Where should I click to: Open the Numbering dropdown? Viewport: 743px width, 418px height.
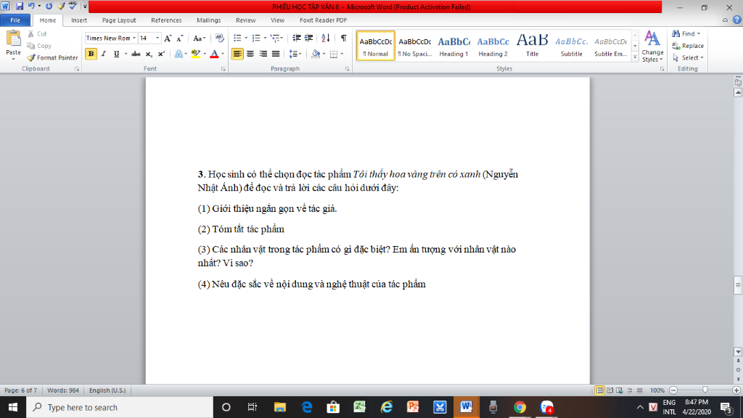pos(264,38)
